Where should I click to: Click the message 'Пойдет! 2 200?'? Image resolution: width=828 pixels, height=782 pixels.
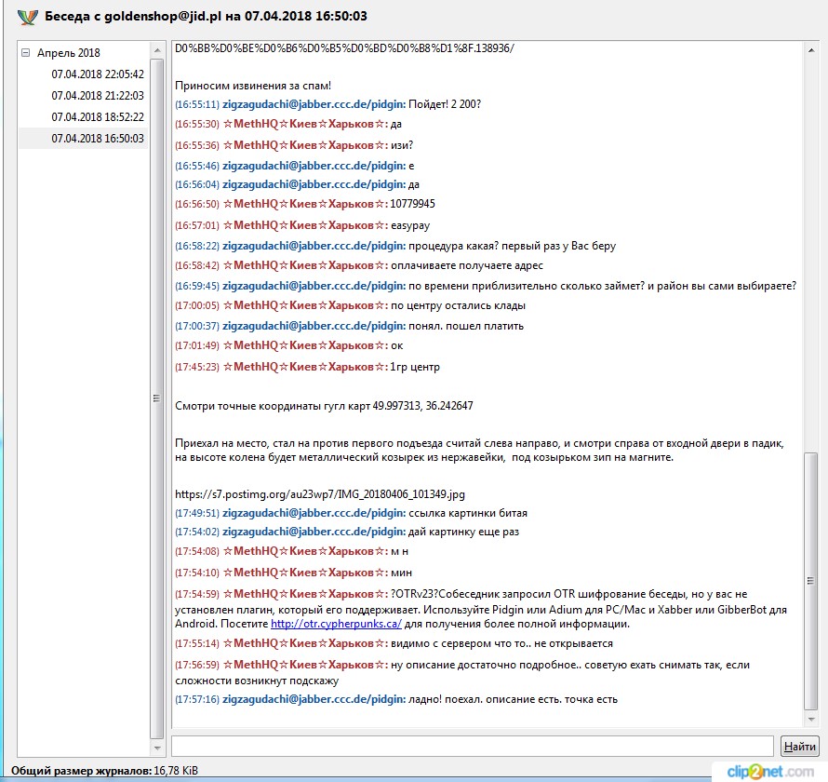pos(445,104)
